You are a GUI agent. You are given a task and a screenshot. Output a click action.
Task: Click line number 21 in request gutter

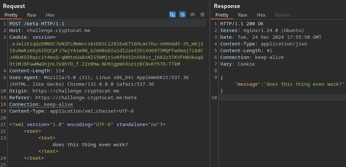[x=3, y=125]
